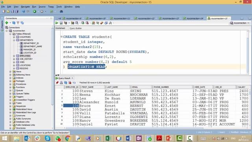Click the Rollback icon in worksheet toolbar
This screenshot has width=252, height=142.
pos(87,23)
